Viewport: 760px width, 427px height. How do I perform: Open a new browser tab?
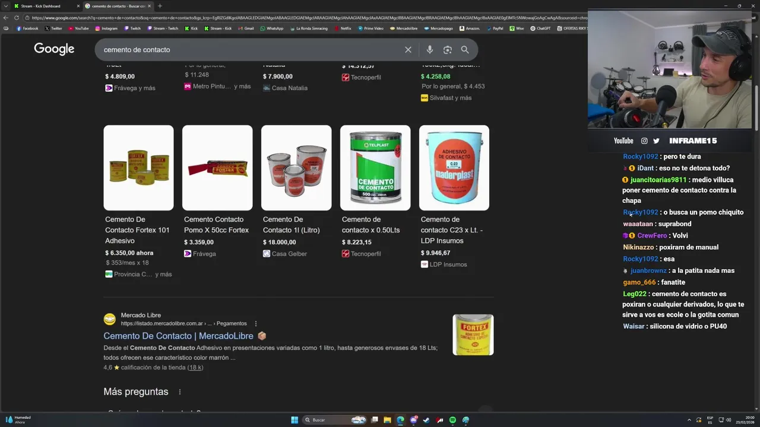(x=160, y=6)
